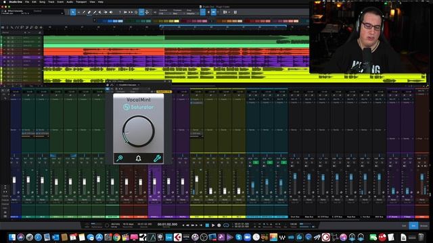Image resolution: width=433 pixels, height=243 pixels.
Task: Expand the color palette bar arrow
Action: 95,20
